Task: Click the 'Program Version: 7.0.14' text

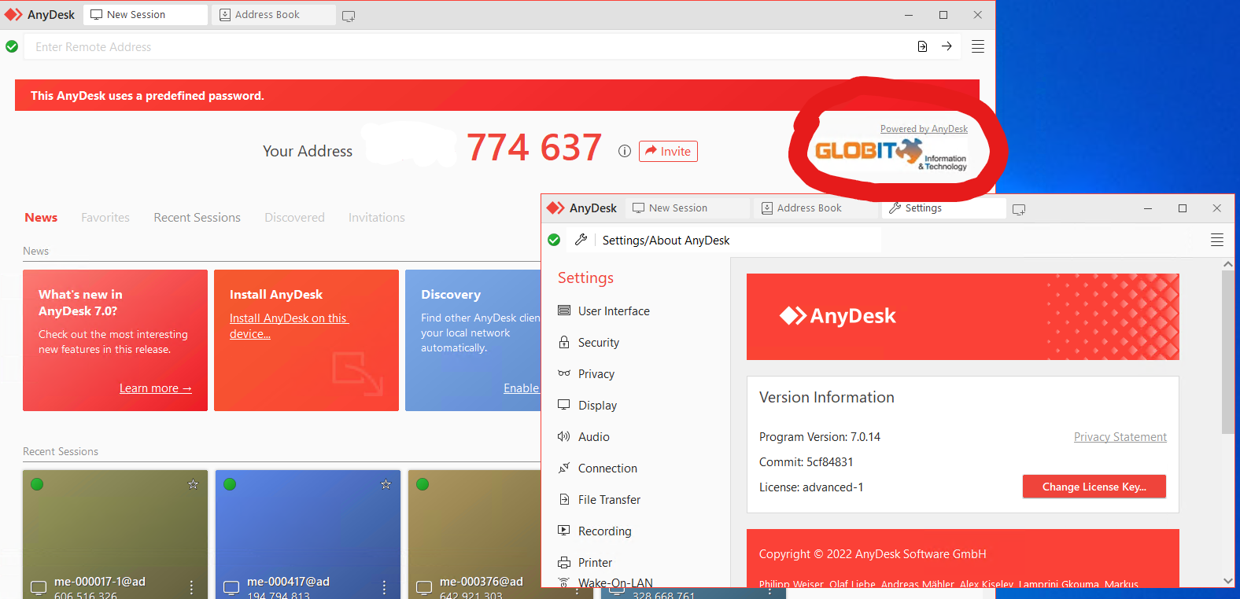Action: (x=820, y=437)
